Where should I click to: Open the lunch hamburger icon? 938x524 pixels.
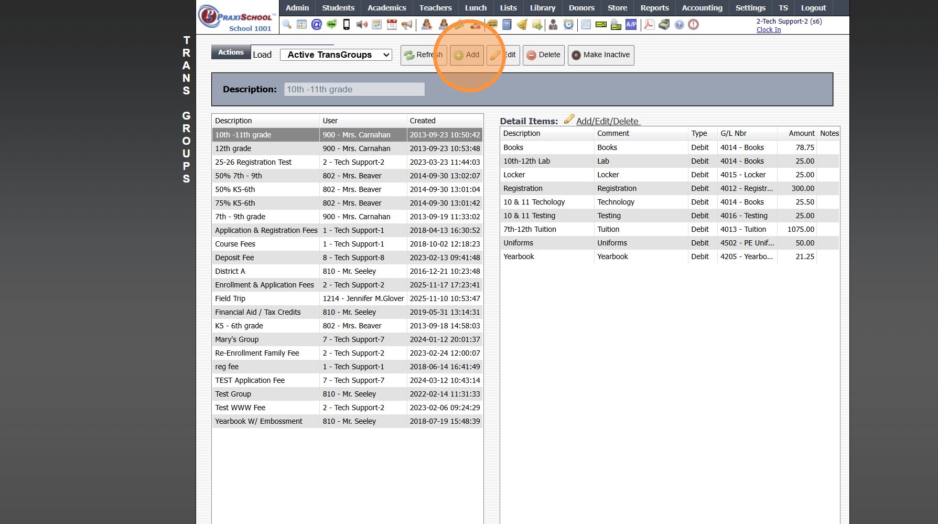click(492, 25)
